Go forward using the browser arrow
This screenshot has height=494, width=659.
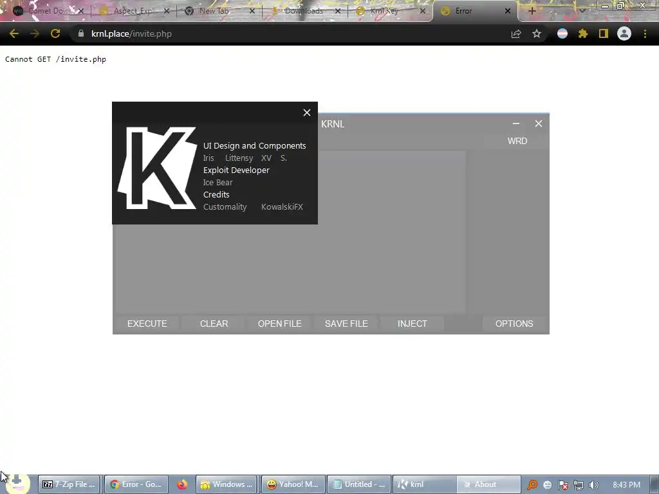click(35, 33)
